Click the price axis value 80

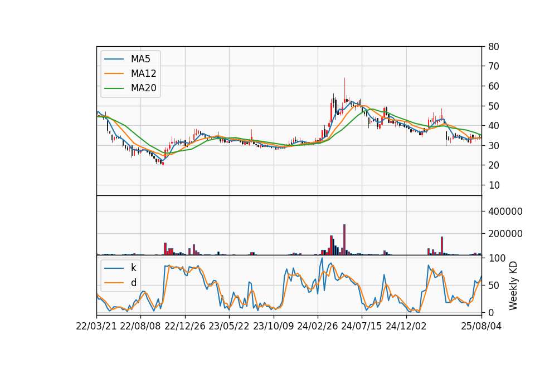pos(493,47)
